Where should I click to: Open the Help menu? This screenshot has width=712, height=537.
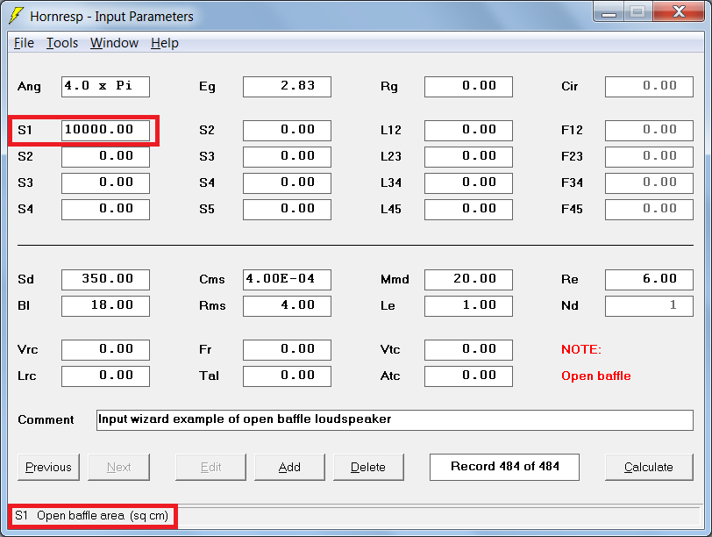165,43
